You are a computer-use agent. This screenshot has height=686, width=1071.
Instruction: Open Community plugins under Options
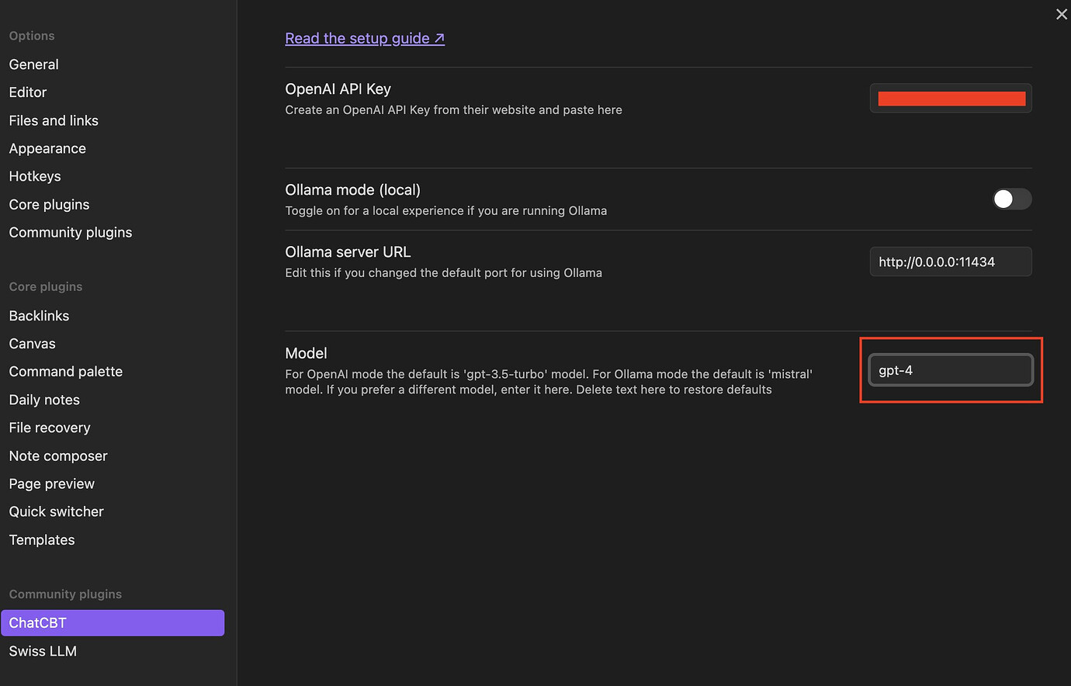point(71,232)
